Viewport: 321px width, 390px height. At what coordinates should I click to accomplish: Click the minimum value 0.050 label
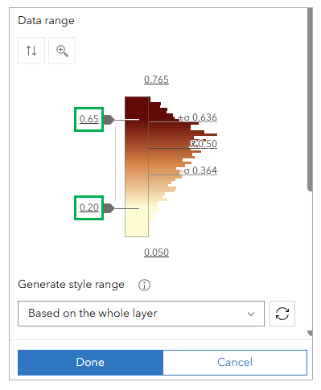click(x=156, y=252)
